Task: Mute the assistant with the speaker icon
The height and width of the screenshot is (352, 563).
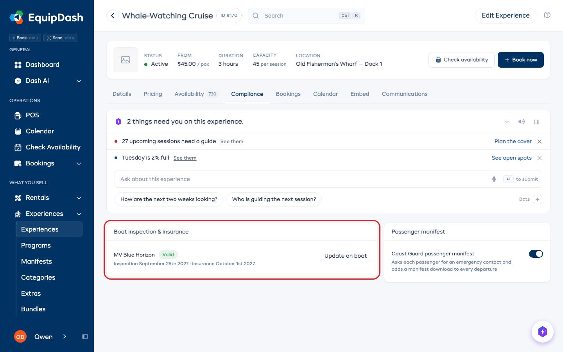Action: pos(522,122)
